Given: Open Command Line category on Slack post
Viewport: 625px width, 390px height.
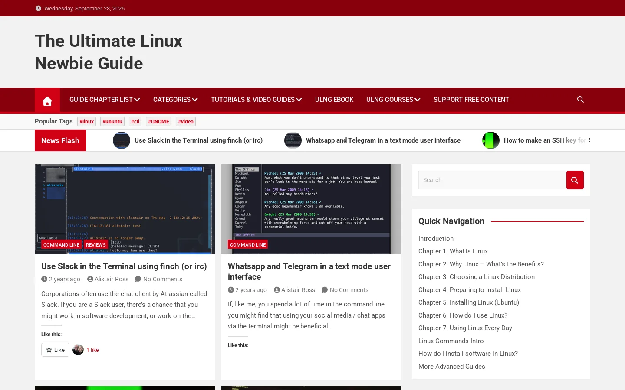Looking at the screenshot, I should click(x=61, y=245).
